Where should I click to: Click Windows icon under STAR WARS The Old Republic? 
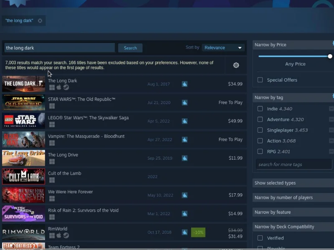[x=52, y=106]
